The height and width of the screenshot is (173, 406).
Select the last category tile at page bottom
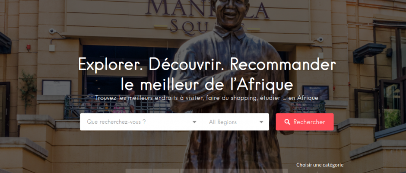pos(274,171)
